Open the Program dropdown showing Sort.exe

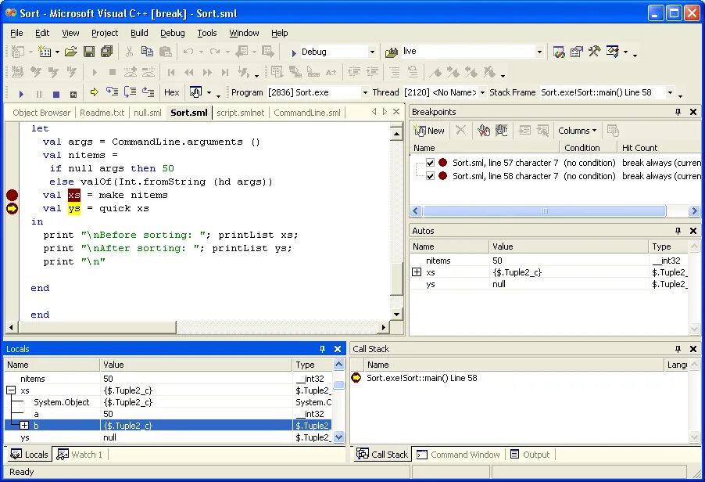[x=365, y=92]
